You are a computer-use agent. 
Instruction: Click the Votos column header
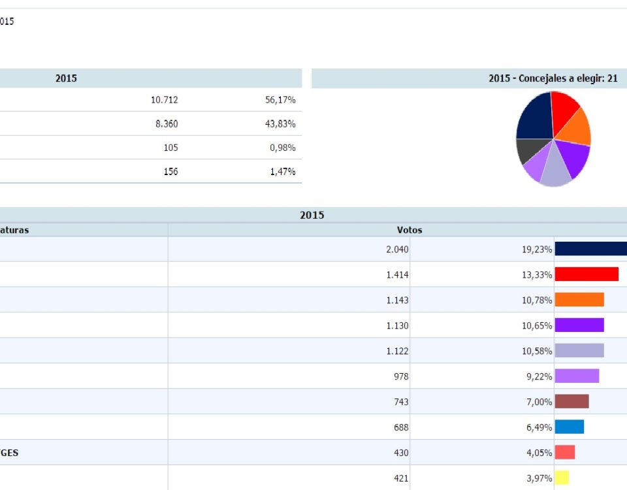tap(410, 230)
